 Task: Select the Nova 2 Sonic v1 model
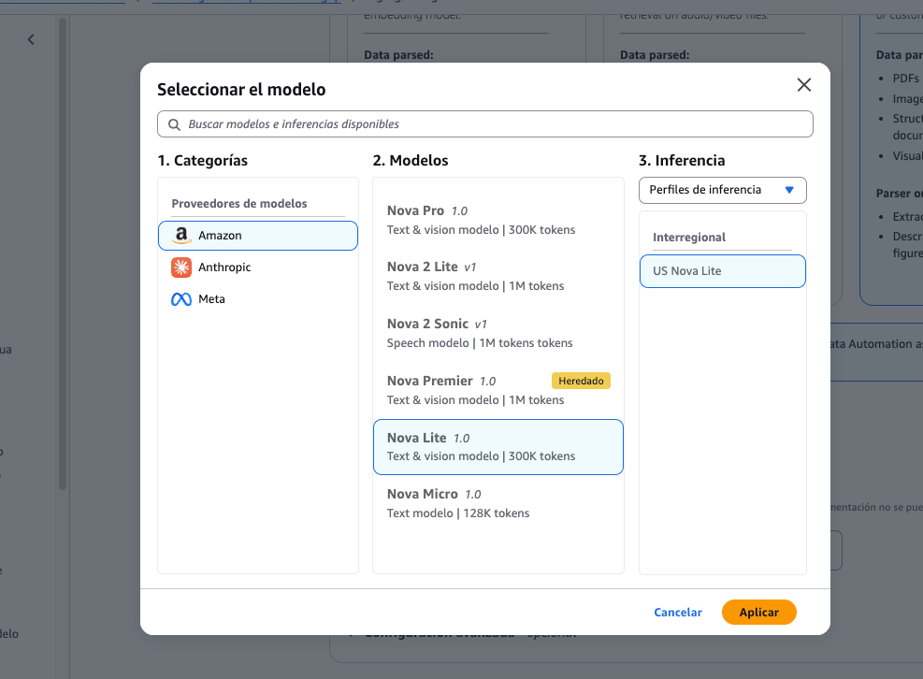tap(498, 333)
